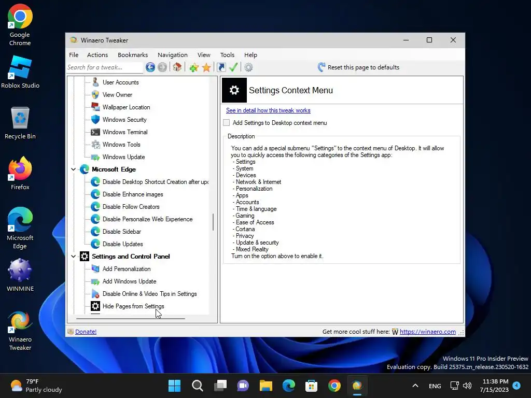
Task: Click the taskbar Search icon
Action: click(198, 386)
